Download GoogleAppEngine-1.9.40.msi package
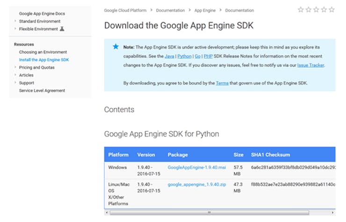The width and height of the screenshot is (346, 222). [196, 167]
